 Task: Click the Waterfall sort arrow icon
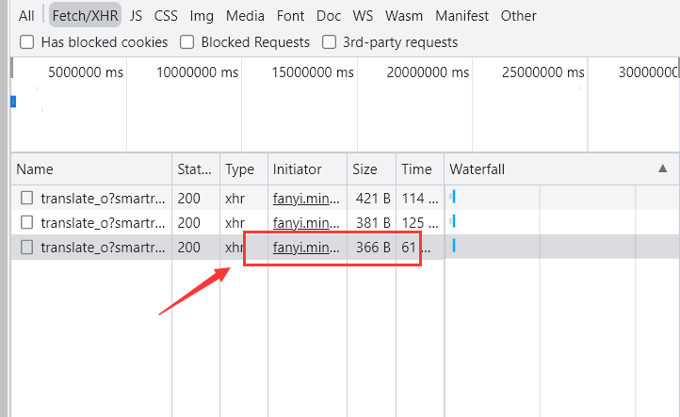pyautogui.click(x=662, y=168)
